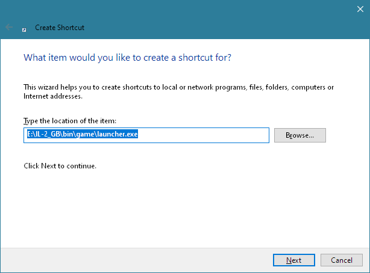Viewport: 370px width, 273px height.
Task: Click the Browse... button
Action: (x=299, y=135)
